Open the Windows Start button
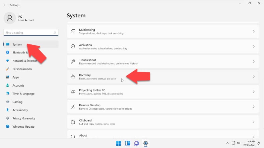 point(118,143)
